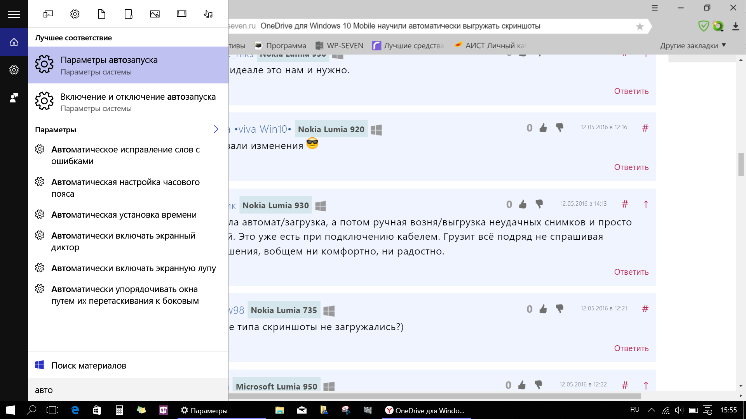Like the comment posted at 12:16

pos(543,128)
